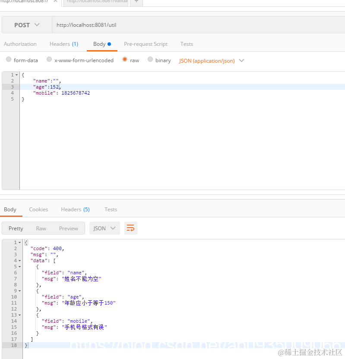The image size is (345, 359).
Task: Close the first request tab
Action: pyautogui.click(x=55, y=1)
